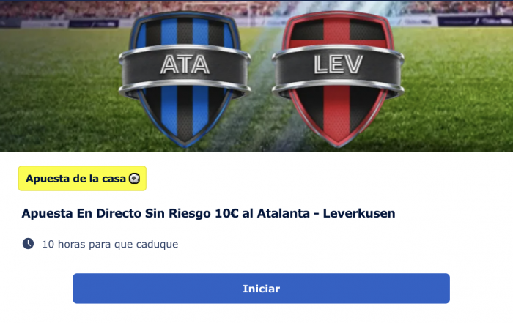The image size is (513, 323).
Task: Click the red cross atop the Leverkusen crest
Action: pyautogui.click(x=337, y=33)
